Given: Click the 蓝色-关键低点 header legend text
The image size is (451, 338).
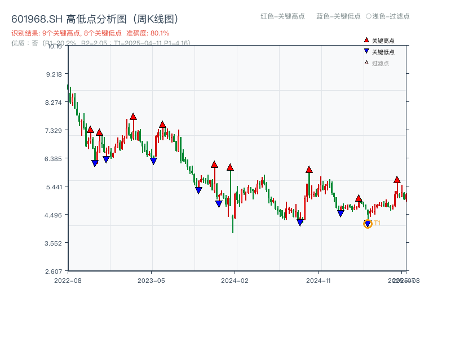Looking at the screenshot, I should pos(338,16).
